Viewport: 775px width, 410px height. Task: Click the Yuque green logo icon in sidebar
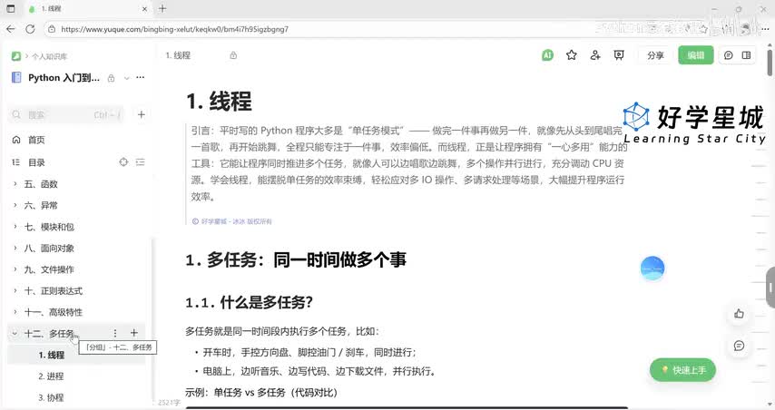[16, 56]
